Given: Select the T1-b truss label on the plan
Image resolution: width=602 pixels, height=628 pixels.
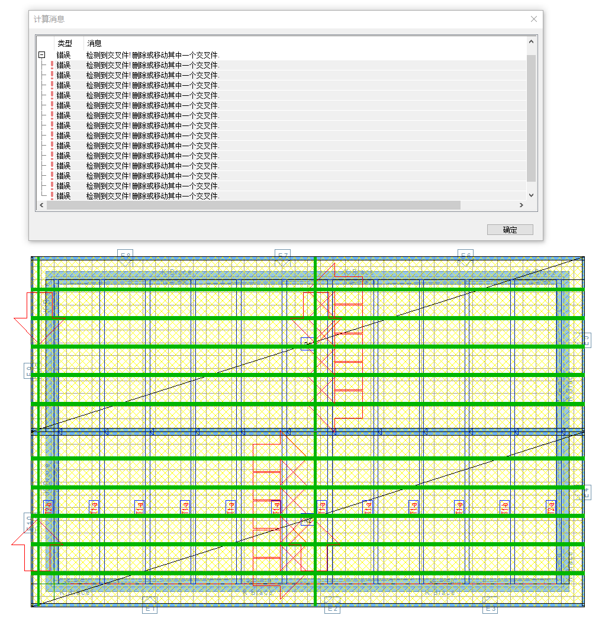Looking at the screenshot, I should (x=505, y=507).
